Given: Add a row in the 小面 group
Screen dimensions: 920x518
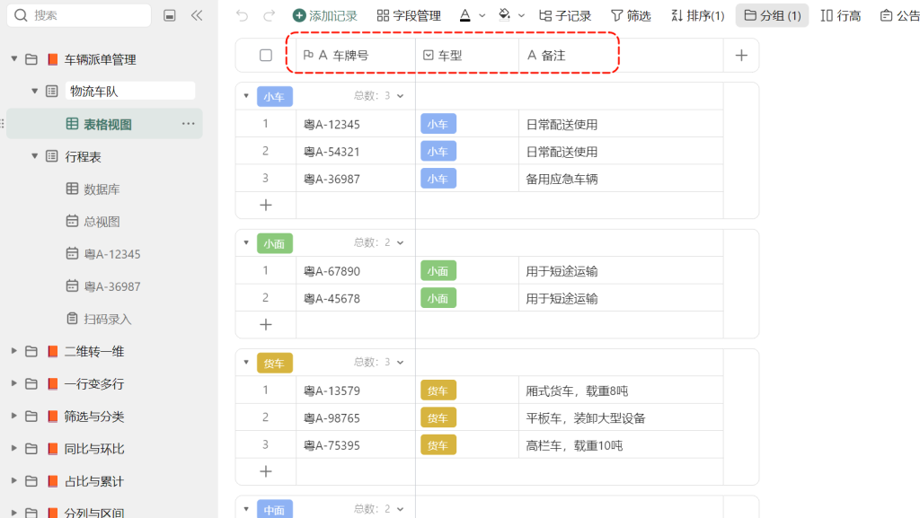Looking at the screenshot, I should [x=266, y=325].
